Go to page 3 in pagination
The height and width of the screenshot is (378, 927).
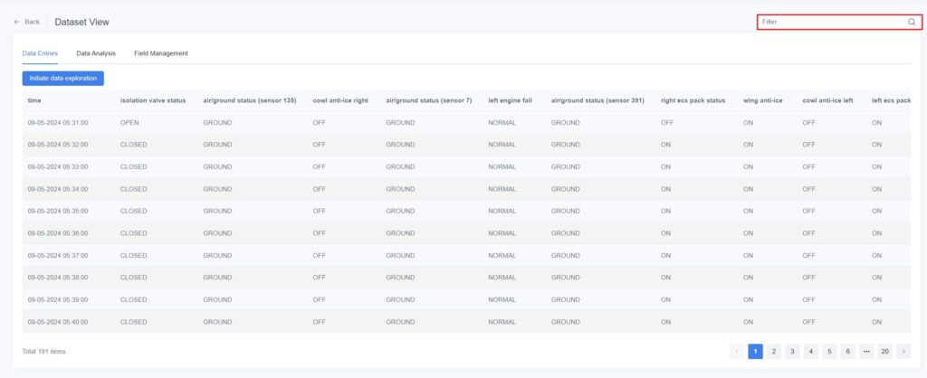click(x=792, y=351)
